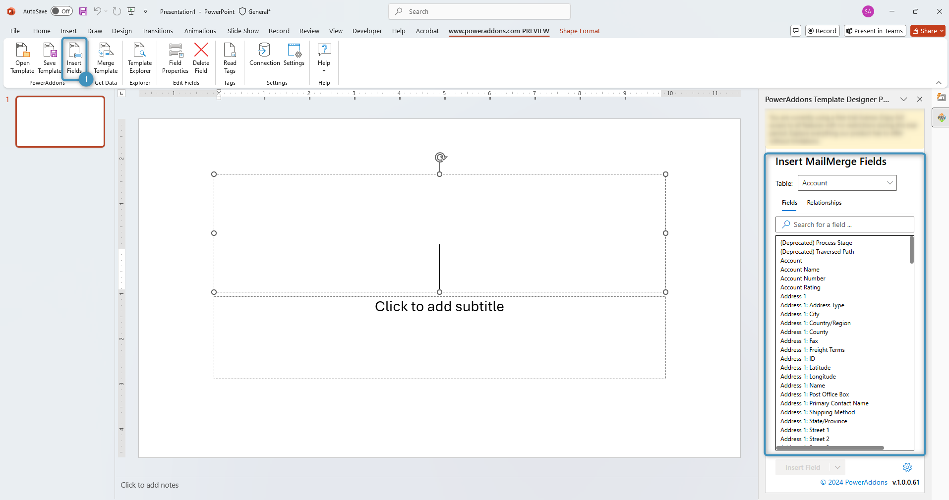Open Customize Quick Access Toolbar dropdown
Viewport: 949px width, 500px height.
pos(146,11)
